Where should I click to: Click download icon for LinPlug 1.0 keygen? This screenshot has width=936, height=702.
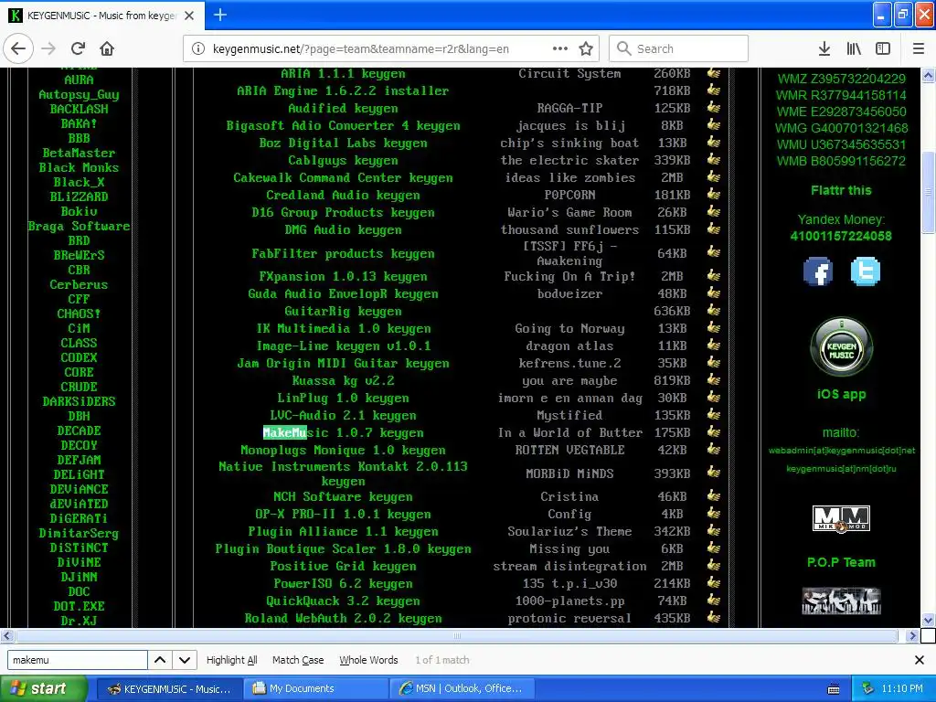713,397
